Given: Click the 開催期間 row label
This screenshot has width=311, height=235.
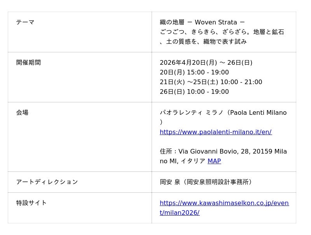Looking at the screenshot, I should (x=28, y=62).
